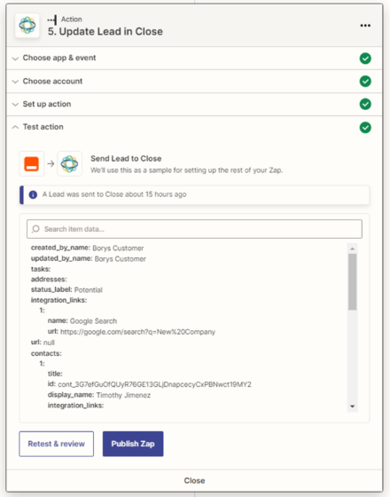Image resolution: width=390 pixels, height=497 pixels.
Task: Click the sample description text under Send Lead
Action: click(187, 170)
